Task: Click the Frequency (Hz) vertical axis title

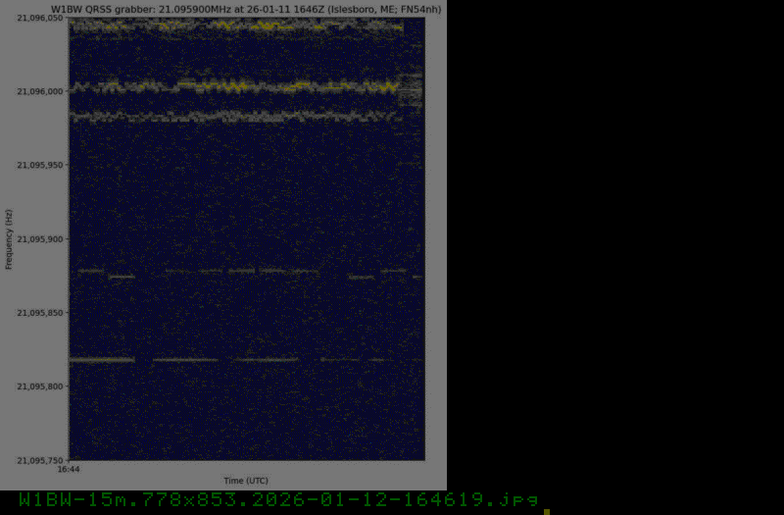Action: [x=9, y=239]
